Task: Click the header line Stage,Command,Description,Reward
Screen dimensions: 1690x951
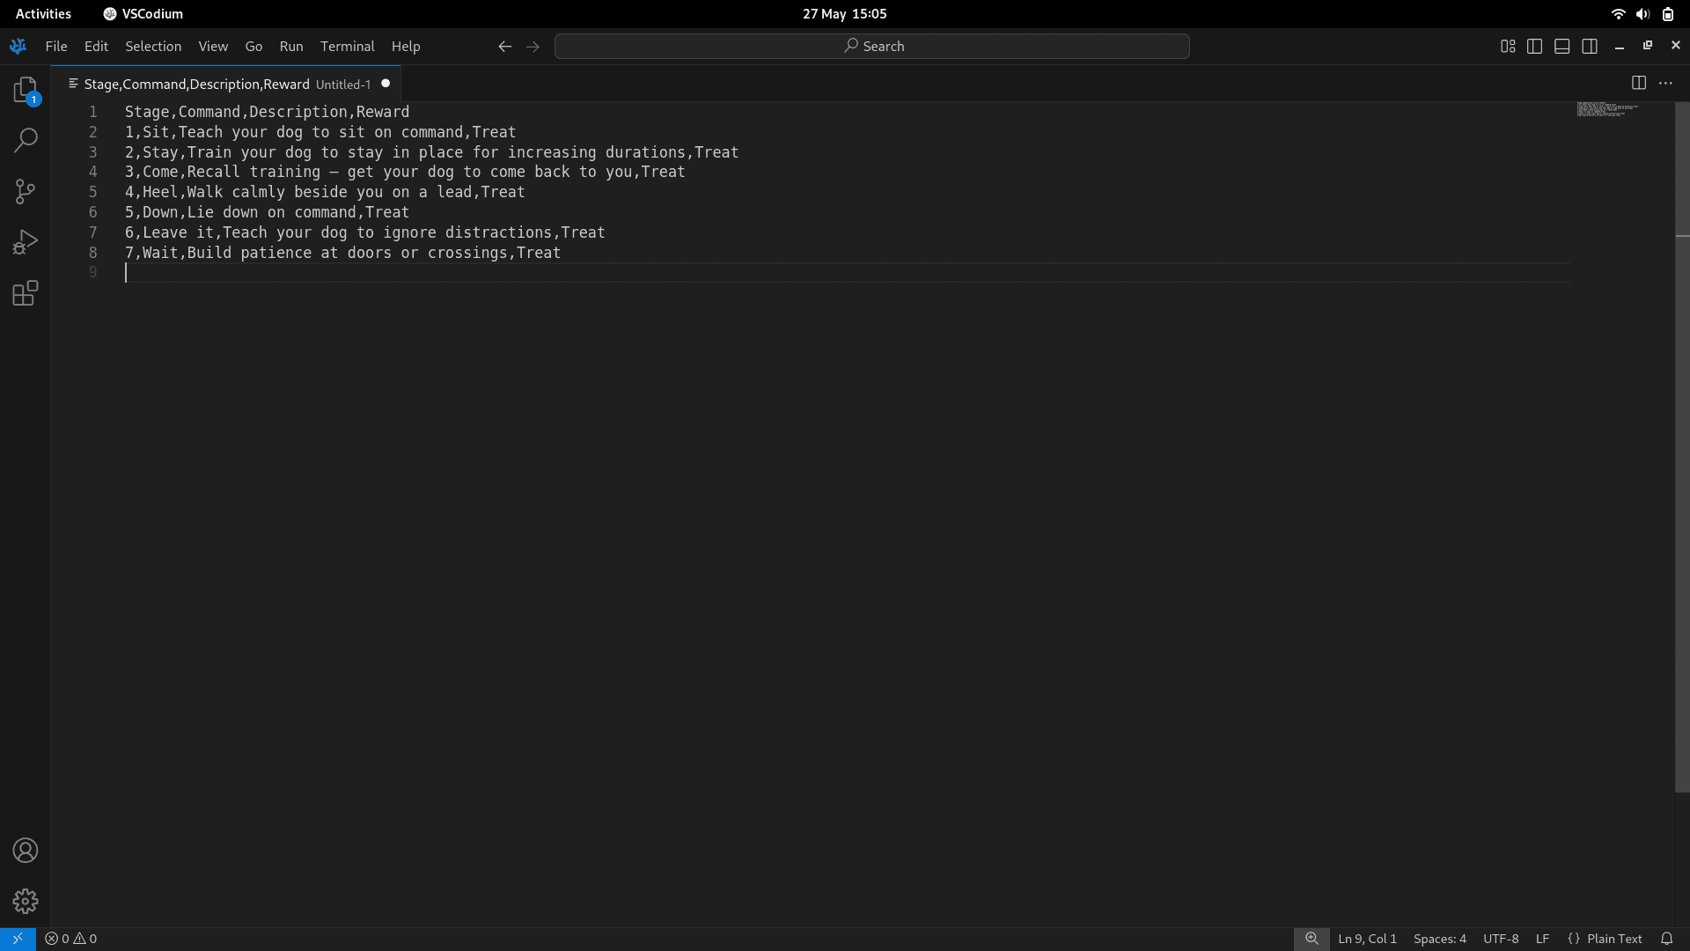Action: coord(267,112)
